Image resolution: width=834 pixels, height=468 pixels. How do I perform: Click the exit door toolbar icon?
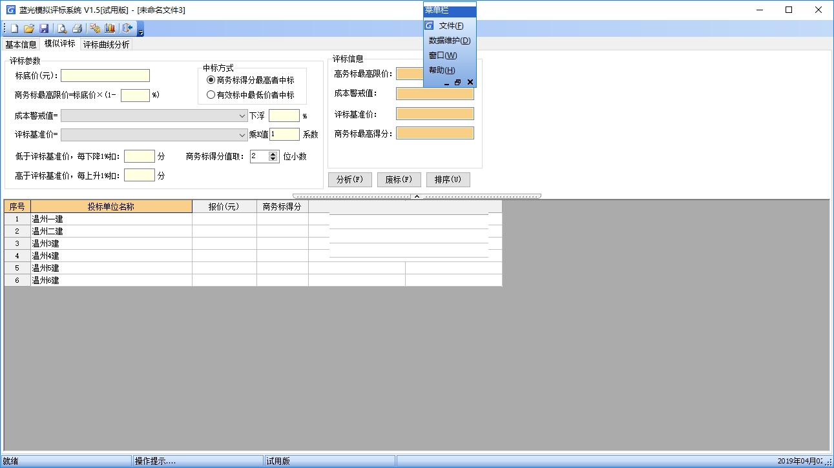[x=127, y=28]
